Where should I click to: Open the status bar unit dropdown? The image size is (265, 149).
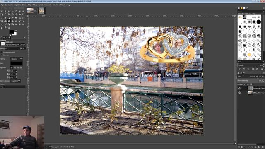[48, 147]
